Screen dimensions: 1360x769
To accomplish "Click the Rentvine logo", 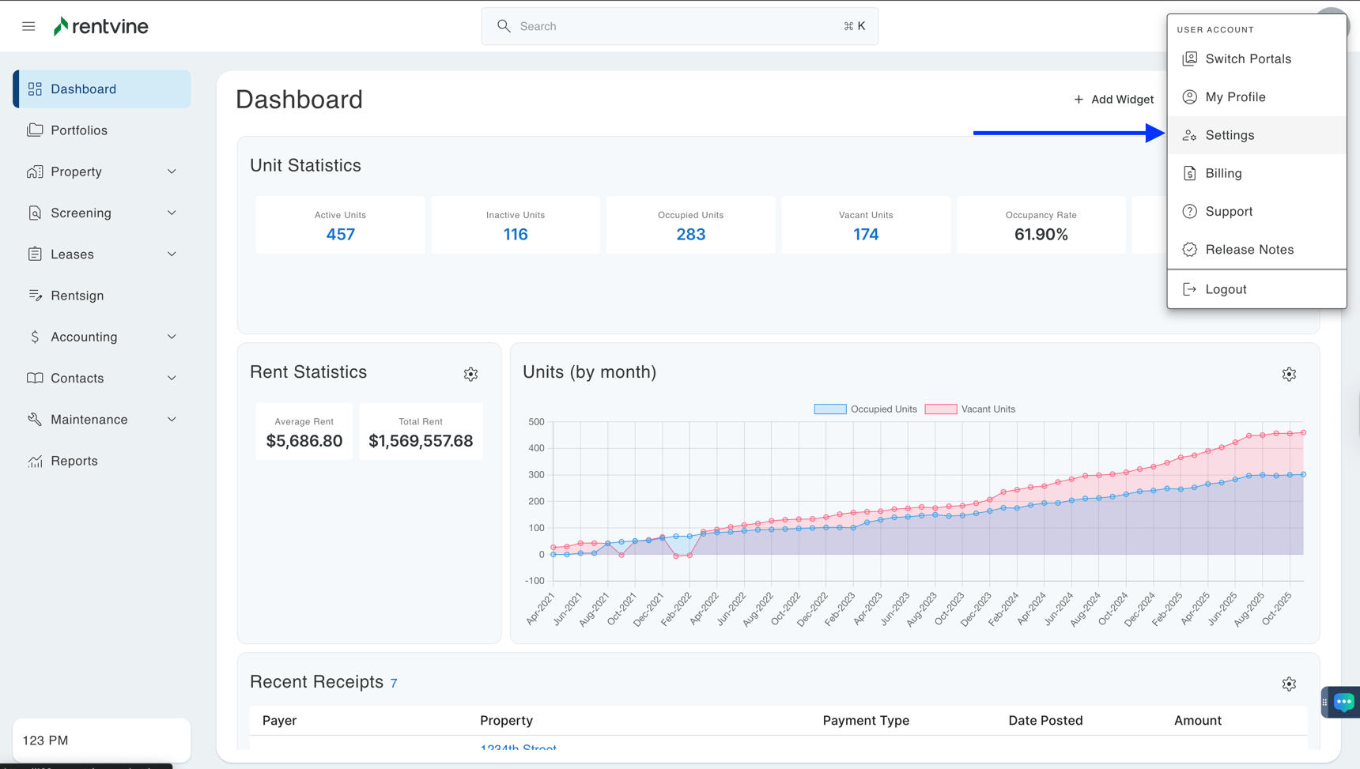I will click(101, 26).
